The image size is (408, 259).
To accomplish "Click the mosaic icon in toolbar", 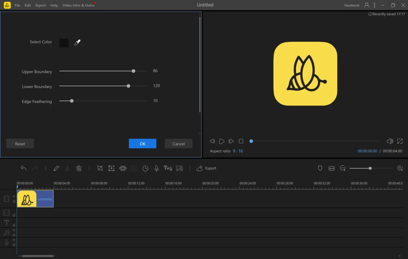I will (x=123, y=168).
